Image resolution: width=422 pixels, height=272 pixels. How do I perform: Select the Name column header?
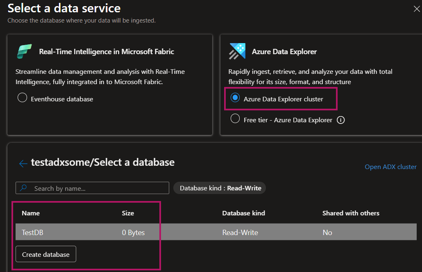(31, 213)
